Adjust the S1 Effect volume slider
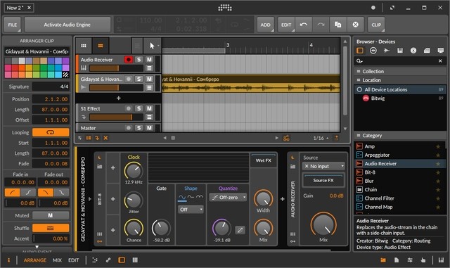450x268 pixels. coord(116,117)
